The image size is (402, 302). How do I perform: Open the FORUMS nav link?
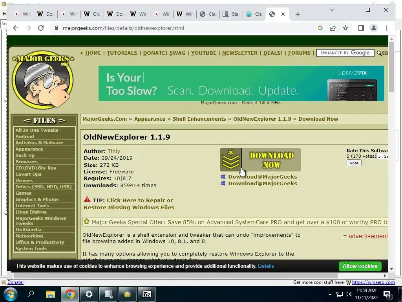click(x=299, y=53)
